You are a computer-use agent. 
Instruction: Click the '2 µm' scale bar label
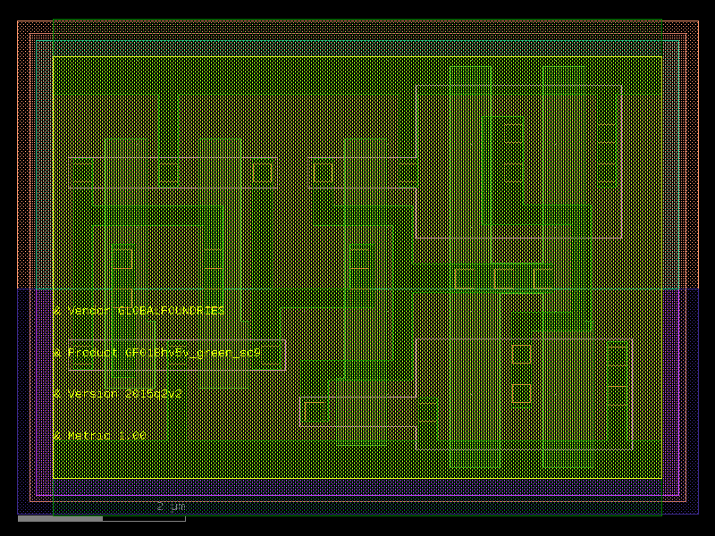click(171, 507)
